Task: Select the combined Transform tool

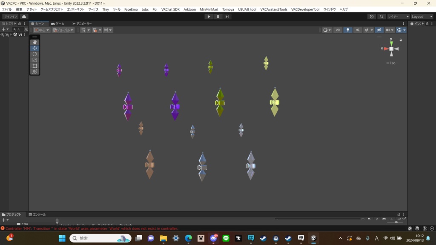Action: point(35,71)
